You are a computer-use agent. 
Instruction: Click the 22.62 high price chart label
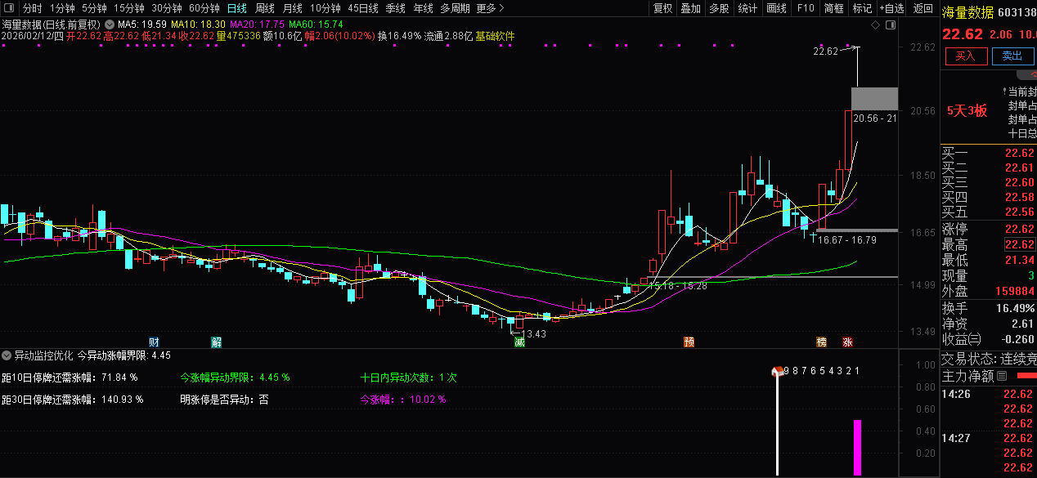point(825,51)
